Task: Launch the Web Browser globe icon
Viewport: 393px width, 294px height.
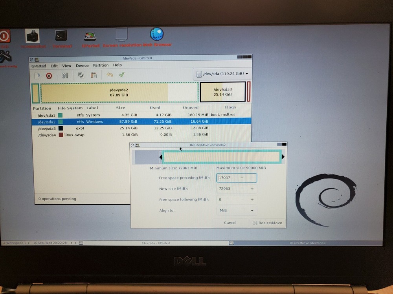Action: [x=157, y=34]
